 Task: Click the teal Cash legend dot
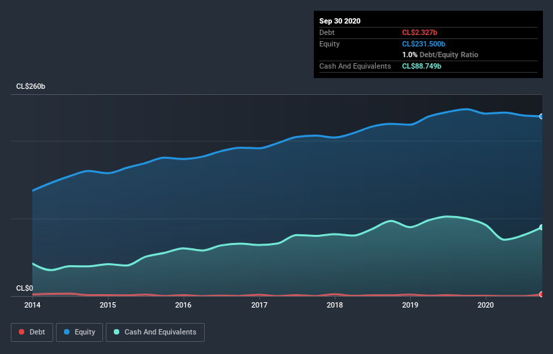[x=117, y=332]
